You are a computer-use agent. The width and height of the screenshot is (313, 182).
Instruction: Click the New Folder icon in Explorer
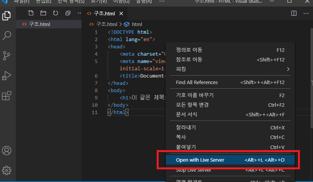point(43,13)
